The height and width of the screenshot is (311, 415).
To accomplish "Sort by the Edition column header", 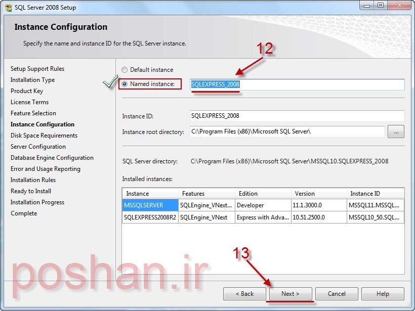I will 263,194.
